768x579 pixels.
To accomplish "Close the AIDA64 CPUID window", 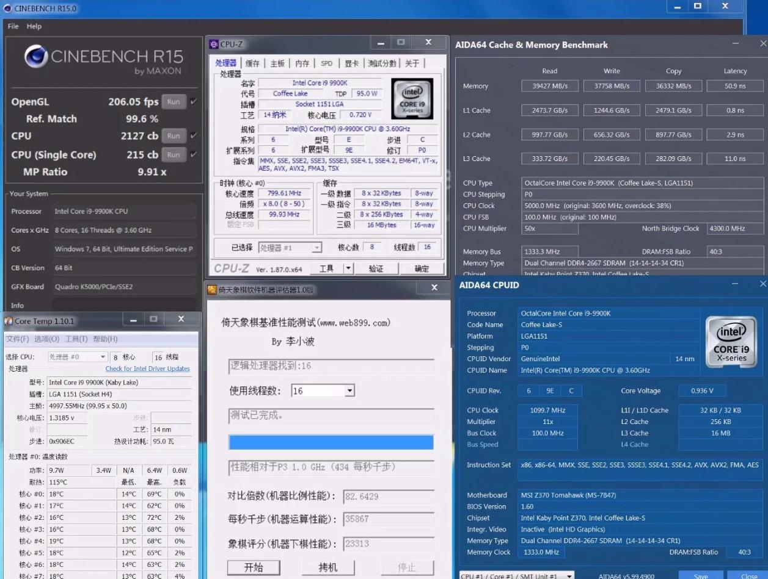I will (763, 284).
